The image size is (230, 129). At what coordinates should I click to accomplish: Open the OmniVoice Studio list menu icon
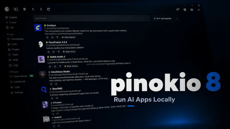(56, 84)
